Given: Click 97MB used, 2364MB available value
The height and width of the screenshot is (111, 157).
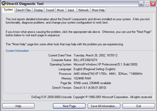Looking at the screenshot, I should [x=92, y=83].
